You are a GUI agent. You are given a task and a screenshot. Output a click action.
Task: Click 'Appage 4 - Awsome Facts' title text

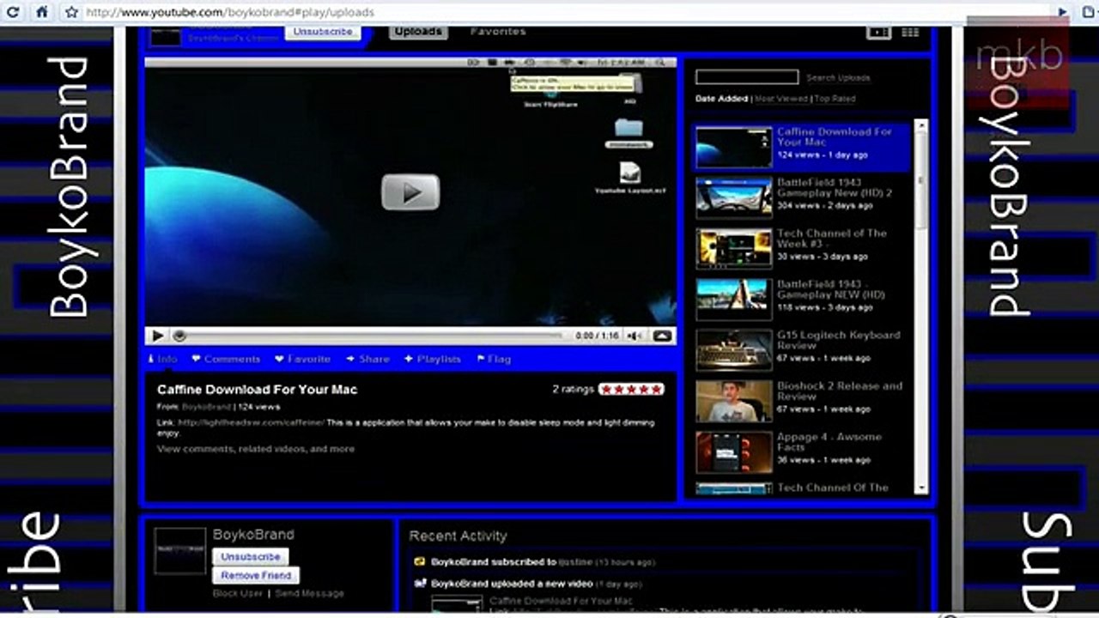(x=829, y=442)
